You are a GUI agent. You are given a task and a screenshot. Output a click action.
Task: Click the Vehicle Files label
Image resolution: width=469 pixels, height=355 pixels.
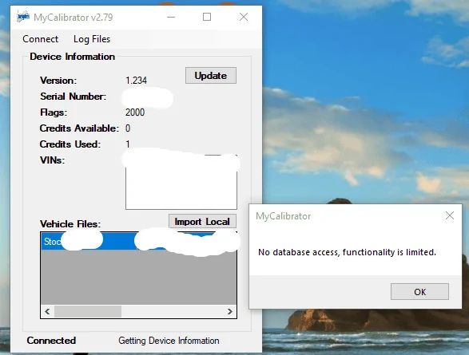point(70,224)
